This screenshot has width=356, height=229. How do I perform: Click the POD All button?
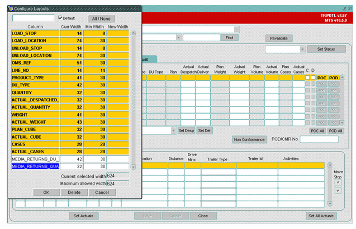click(x=335, y=131)
